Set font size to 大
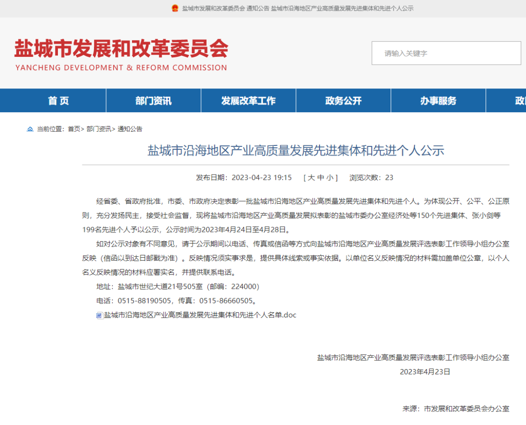This screenshot has height=425, width=526. [x=311, y=177]
